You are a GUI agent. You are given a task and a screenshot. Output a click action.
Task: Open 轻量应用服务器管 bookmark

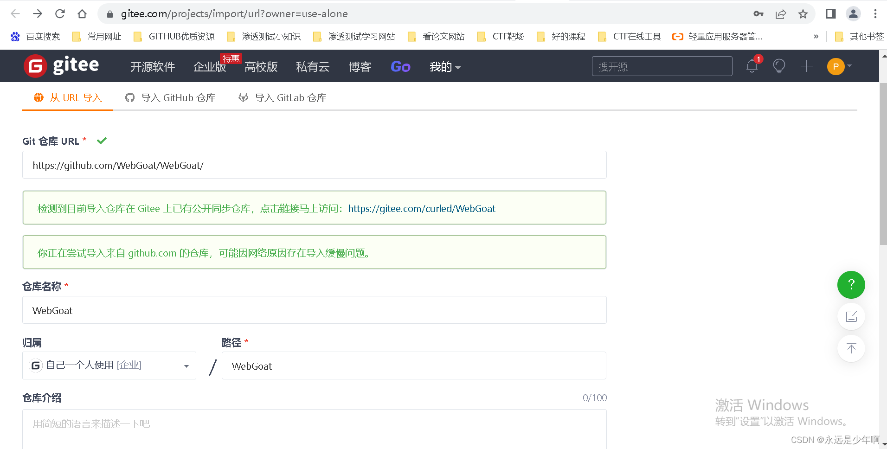(717, 37)
